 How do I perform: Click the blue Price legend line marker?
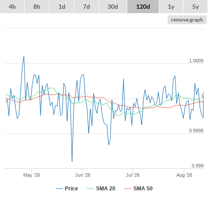pos(59,189)
